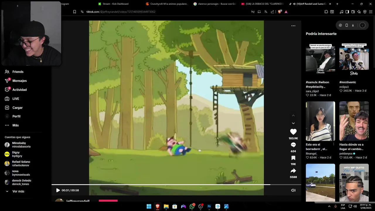Click the llinangel_ username

click(x=311, y=154)
